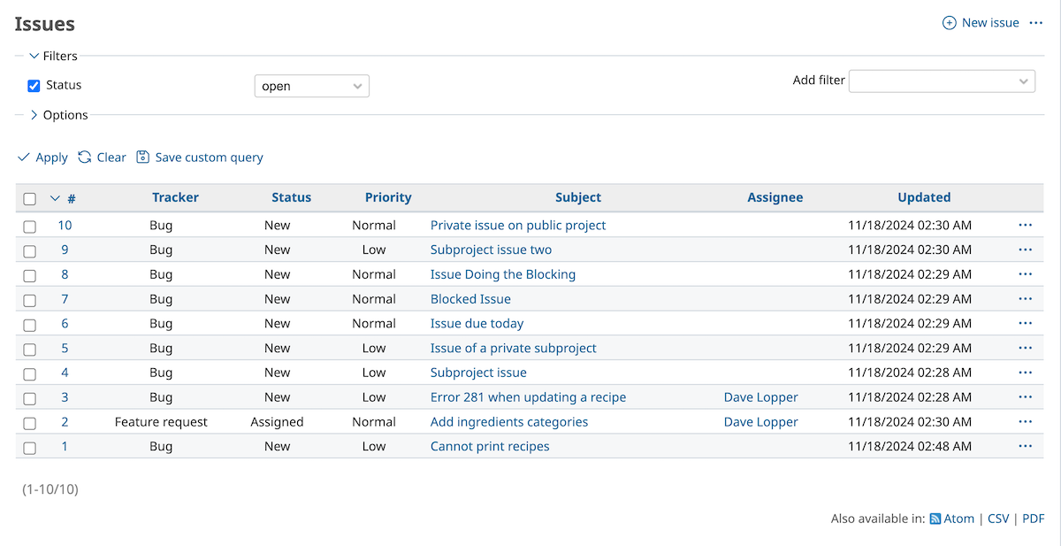Open the top-right more options ellipsis
The width and height of the screenshot is (1061, 546).
click(1036, 23)
